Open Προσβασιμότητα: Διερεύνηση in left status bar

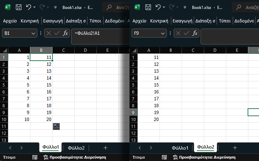pyautogui.click(x=75, y=157)
